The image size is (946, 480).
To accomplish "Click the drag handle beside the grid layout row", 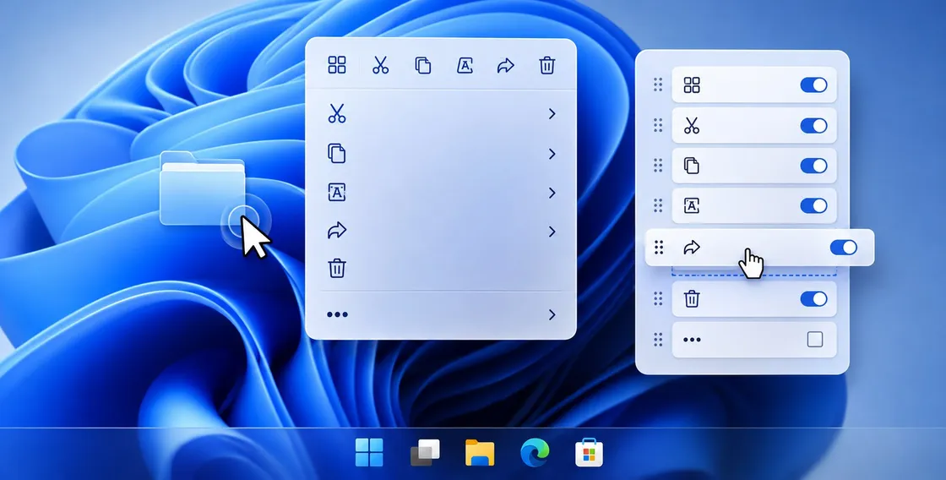I will pos(658,85).
